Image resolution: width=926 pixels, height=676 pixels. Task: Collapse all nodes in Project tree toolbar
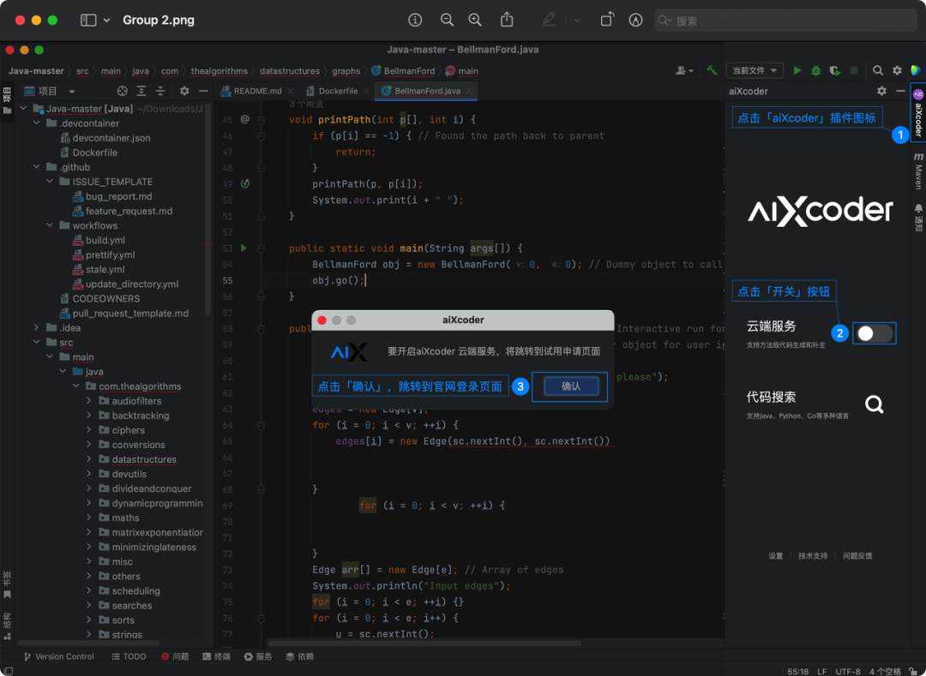(x=160, y=90)
